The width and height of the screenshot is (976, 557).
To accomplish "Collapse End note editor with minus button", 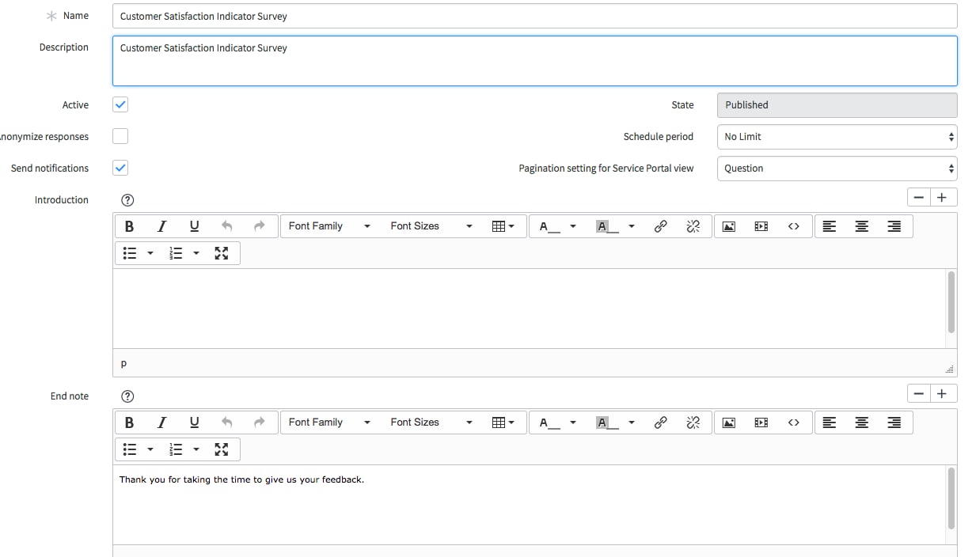I will click(918, 393).
